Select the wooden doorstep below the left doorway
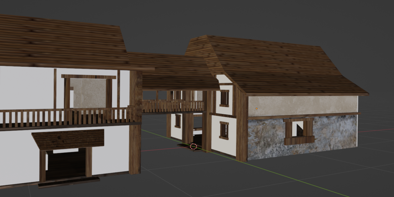394x197 pixels. click(68, 182)
